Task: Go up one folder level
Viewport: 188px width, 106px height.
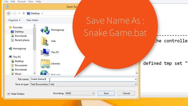Action: pyautogui.click(x=24, y=13)
